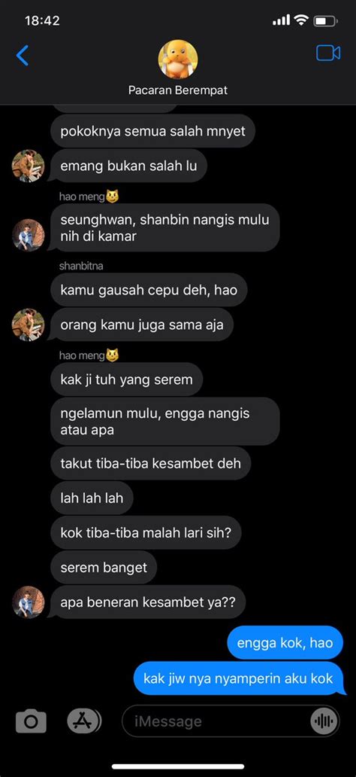This screenshot has height=777, width=356.
Task: Tap the audio message waveform icon
Action: tap(324, 721)
